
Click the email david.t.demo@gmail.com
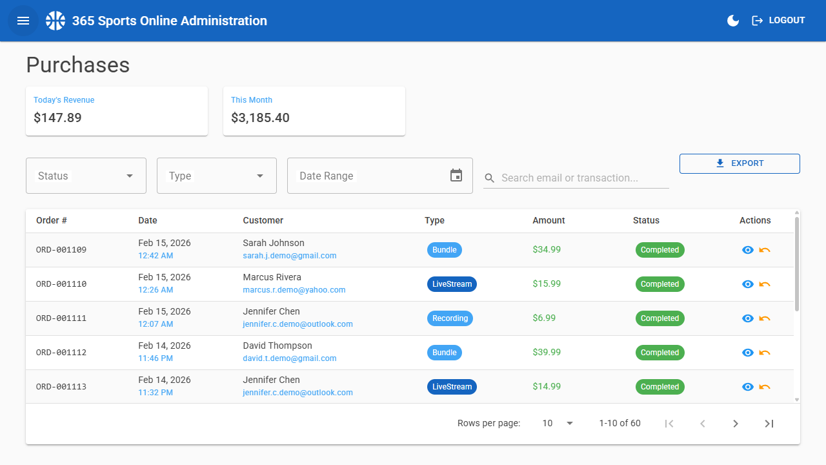pyautogui.click(x=290, y=358)
